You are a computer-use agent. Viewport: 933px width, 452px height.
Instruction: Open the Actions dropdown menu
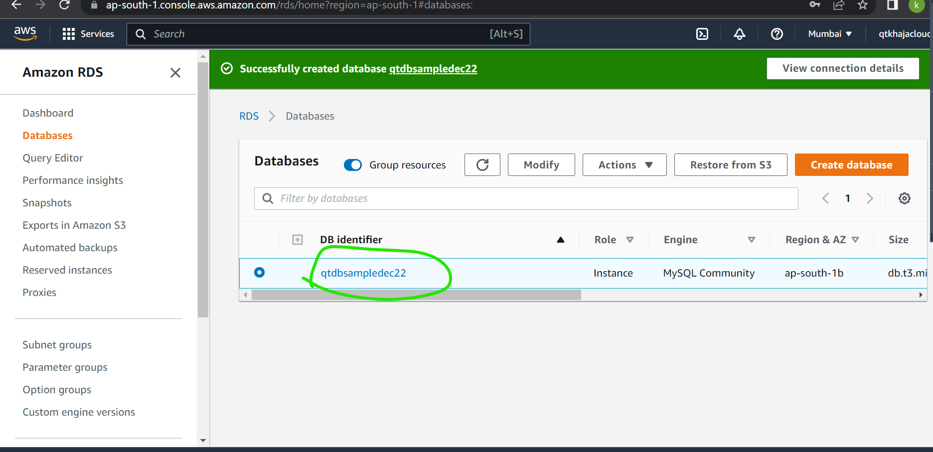[x=624, y=165]
